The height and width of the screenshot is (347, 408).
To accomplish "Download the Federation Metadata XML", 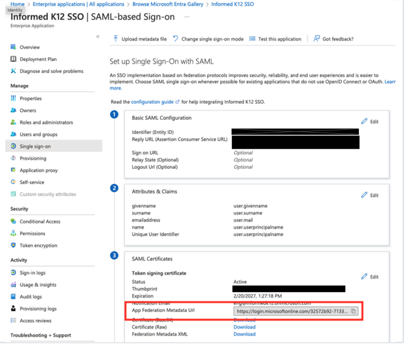I will 244,334.
